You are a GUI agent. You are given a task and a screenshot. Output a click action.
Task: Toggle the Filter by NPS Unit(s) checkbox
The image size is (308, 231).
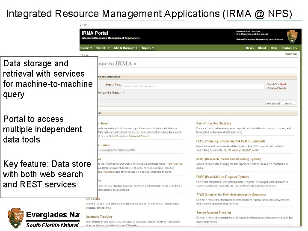coord(124,93)
